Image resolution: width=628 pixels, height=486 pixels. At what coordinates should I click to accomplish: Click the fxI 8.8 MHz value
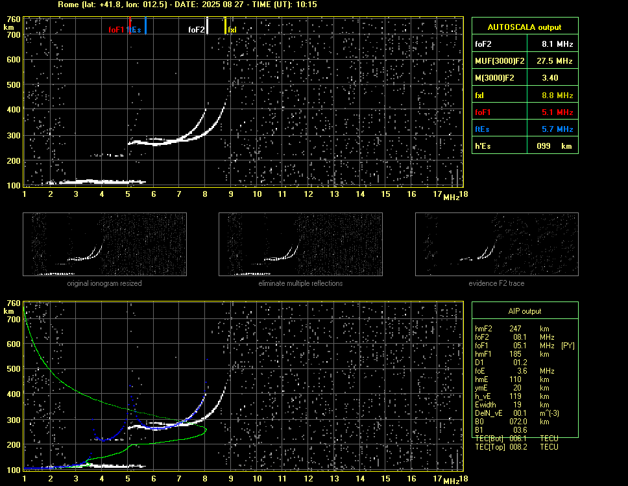click(x=557, y=96)
